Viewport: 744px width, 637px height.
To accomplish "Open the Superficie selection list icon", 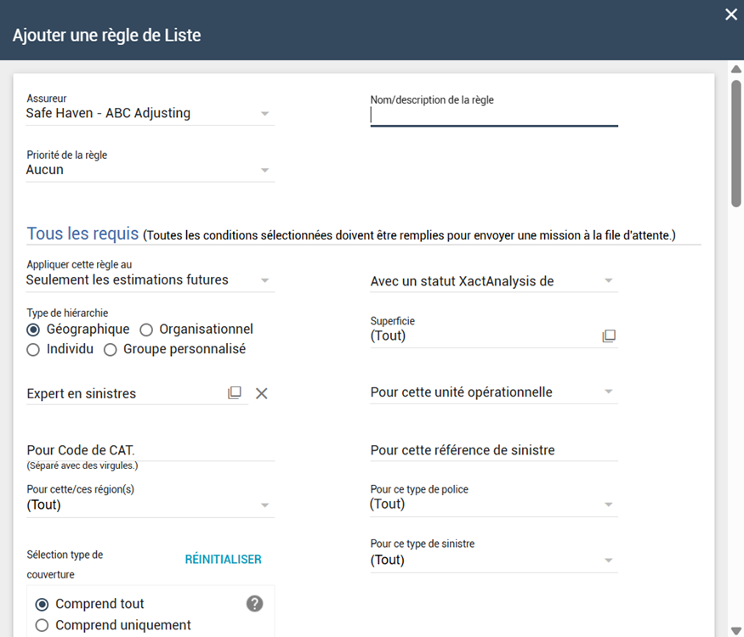I will click(x=609, y=336).
